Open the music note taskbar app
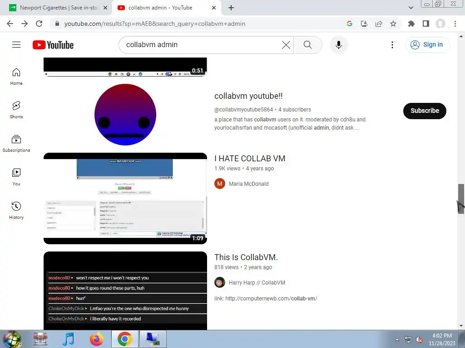This screenshot has height=348, width=465. coord(68,339)
